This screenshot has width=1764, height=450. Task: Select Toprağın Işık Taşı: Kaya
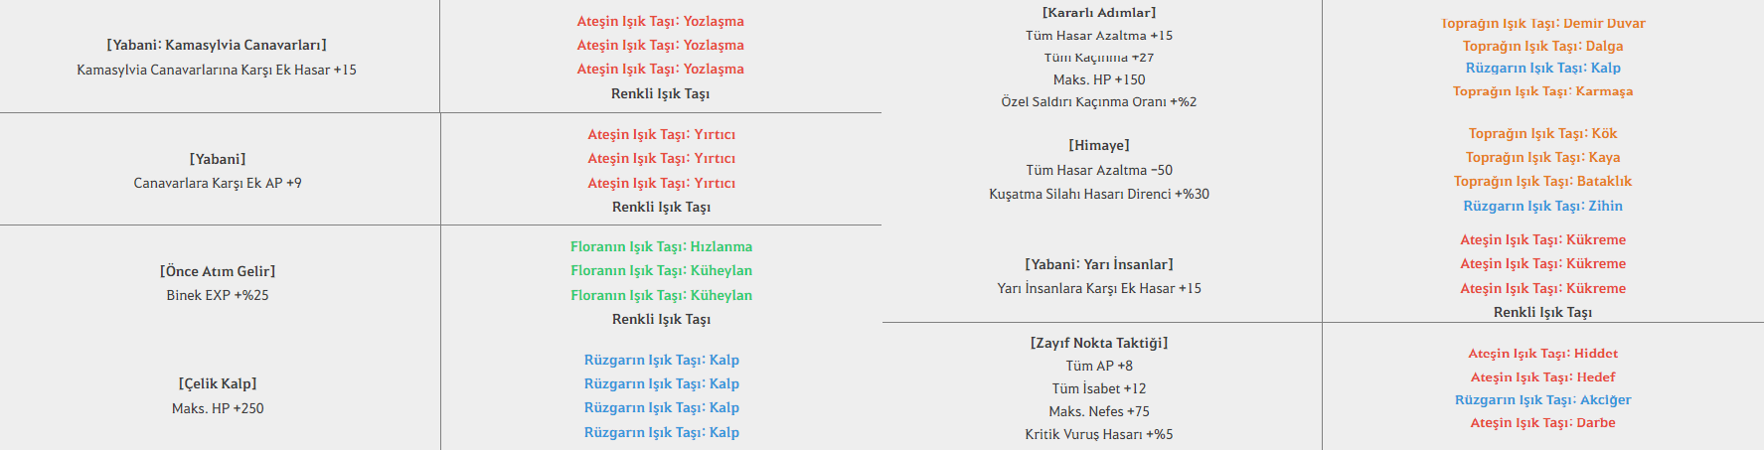tap(1542, 157)
